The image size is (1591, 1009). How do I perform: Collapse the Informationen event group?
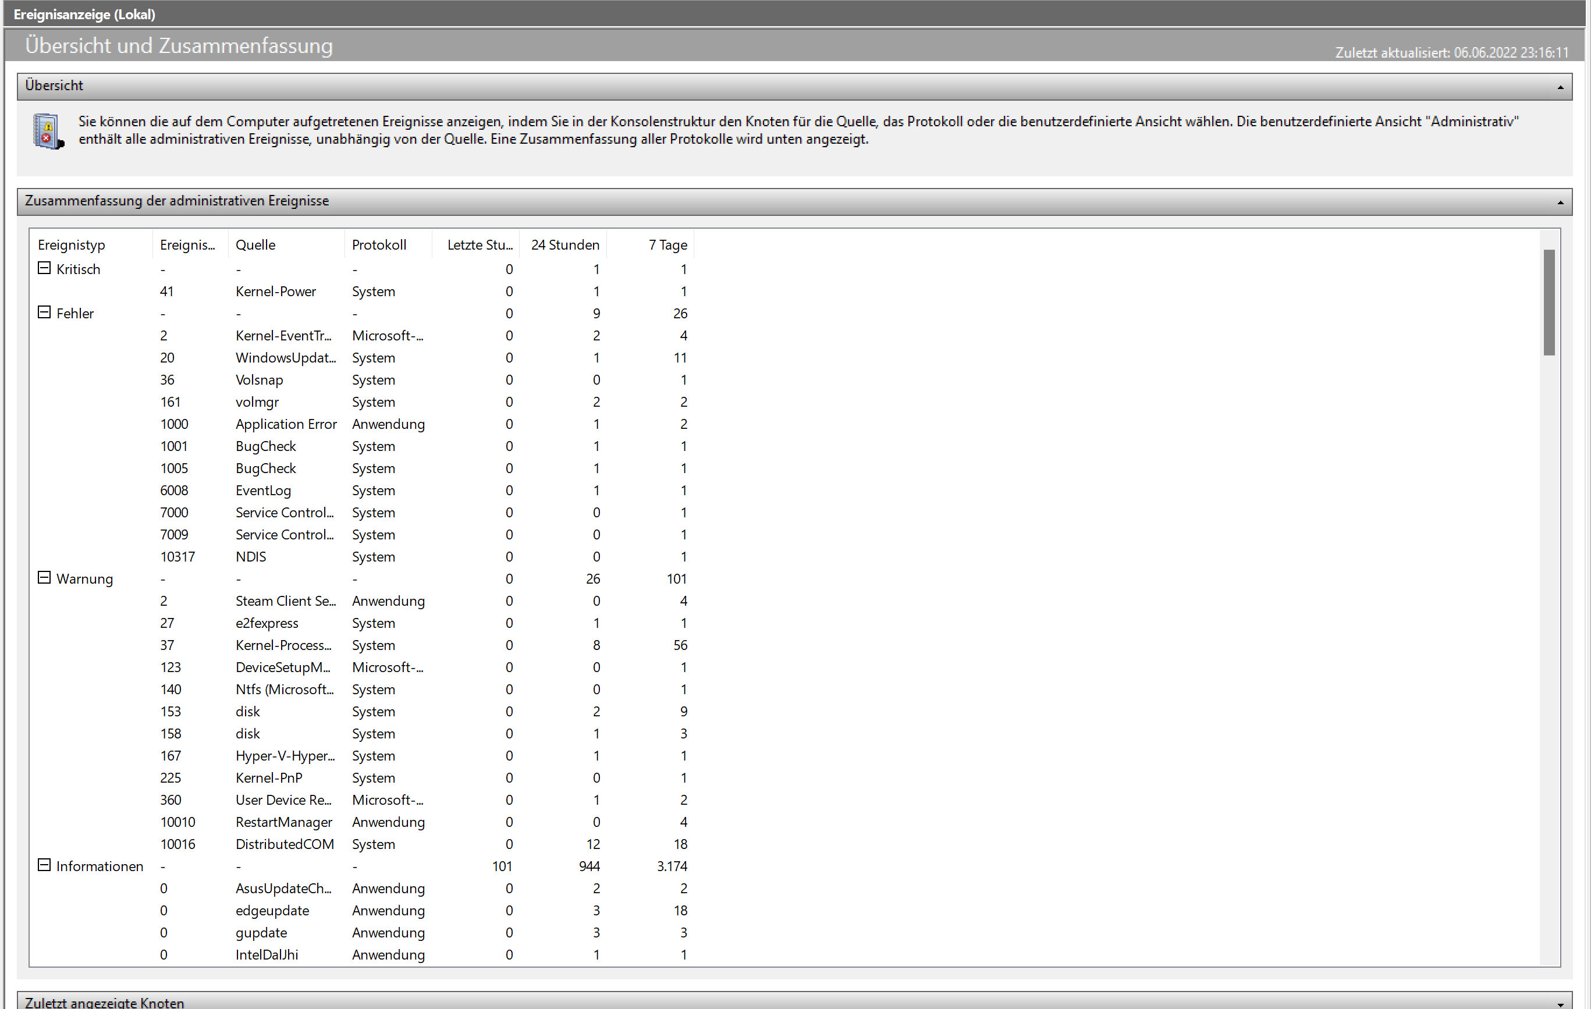(44, 866)
